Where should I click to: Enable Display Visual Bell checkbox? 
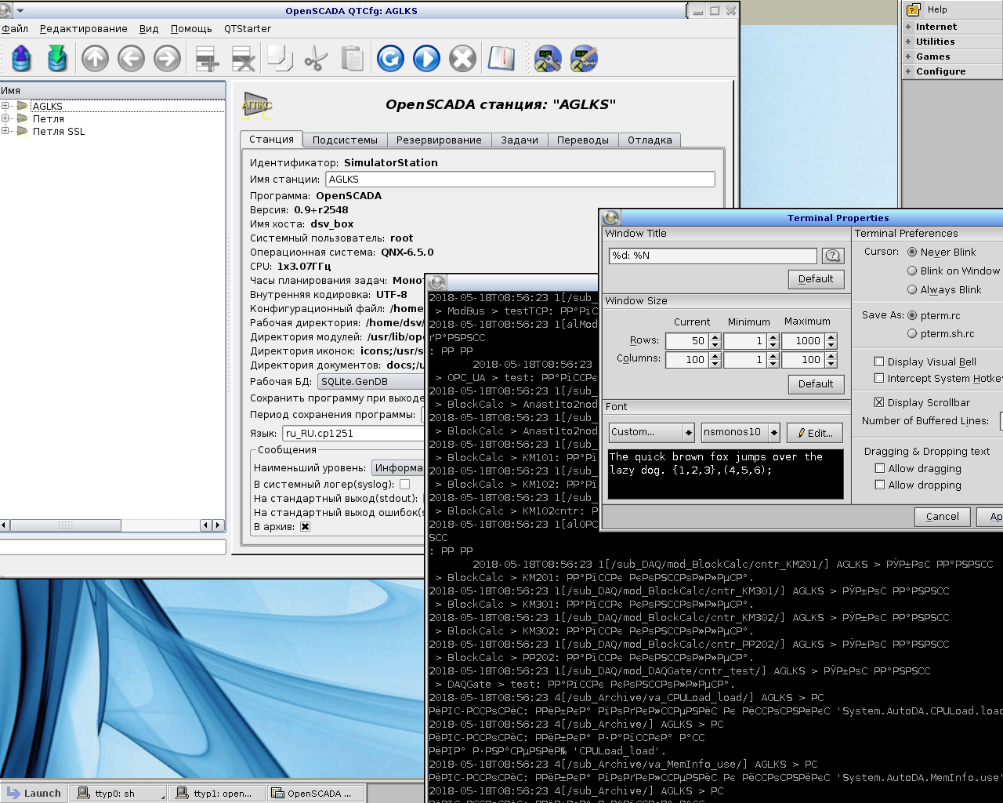[879, 362]
